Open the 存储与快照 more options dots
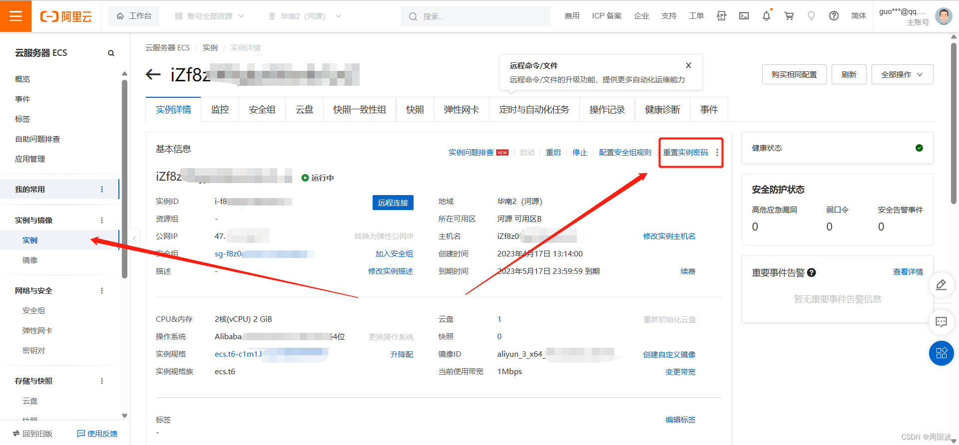This screenshot has width=959, height=445. point(102,381)
